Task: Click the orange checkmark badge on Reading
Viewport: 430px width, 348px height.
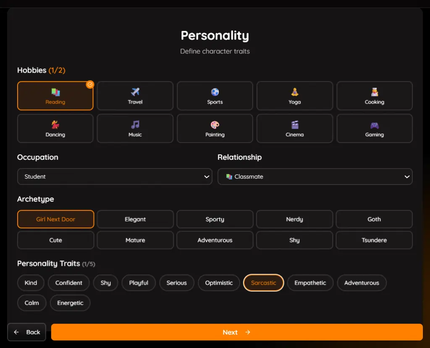Action: click(x=90, y=84)
